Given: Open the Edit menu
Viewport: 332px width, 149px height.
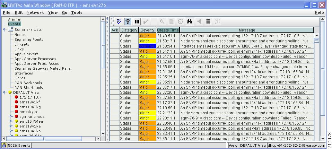Looking at the screenshot, I should pos(19,13).
